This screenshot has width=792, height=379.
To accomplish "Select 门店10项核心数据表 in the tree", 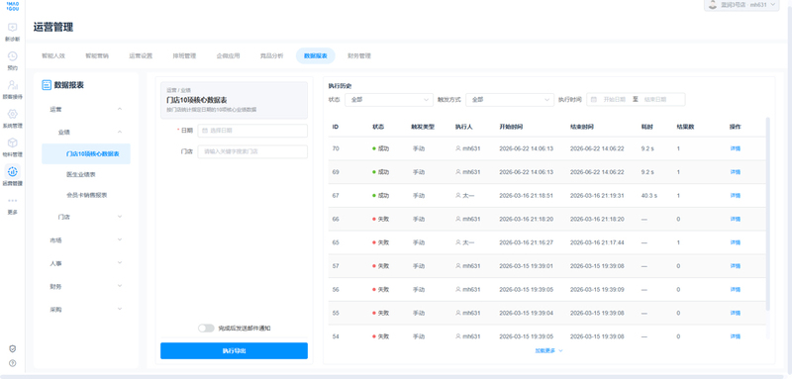I will click(x=86, y=154).
